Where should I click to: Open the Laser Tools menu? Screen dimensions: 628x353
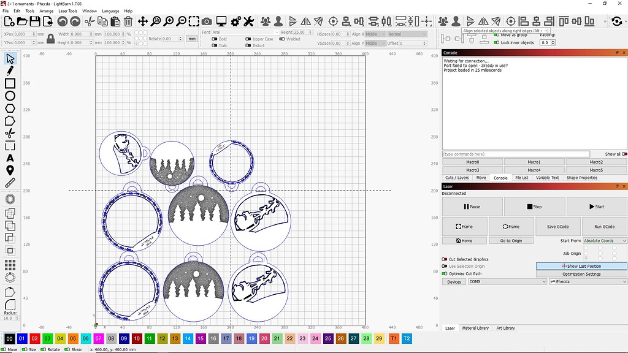67,11
